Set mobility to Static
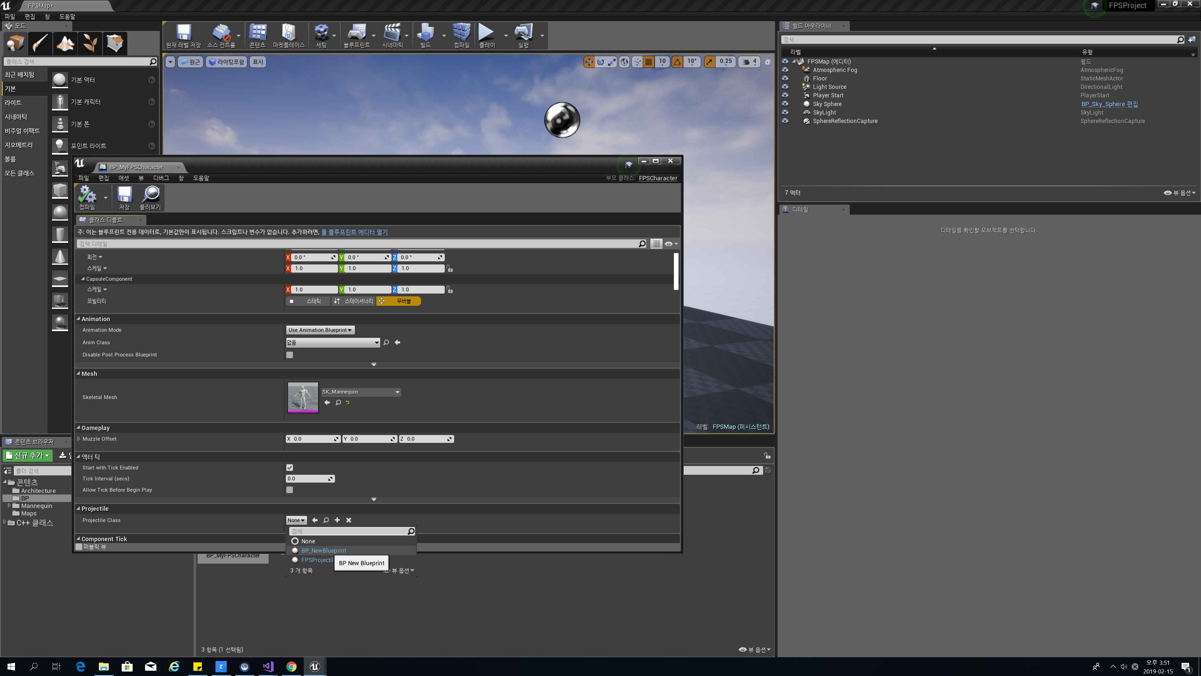The width and height of the screenshot is (1201, 676). tap(308, 301)
